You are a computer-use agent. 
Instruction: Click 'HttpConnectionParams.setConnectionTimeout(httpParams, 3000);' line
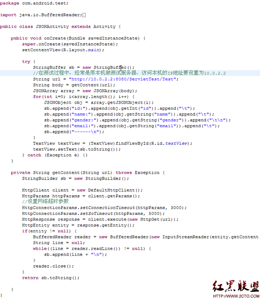click(x=104, y=208)
